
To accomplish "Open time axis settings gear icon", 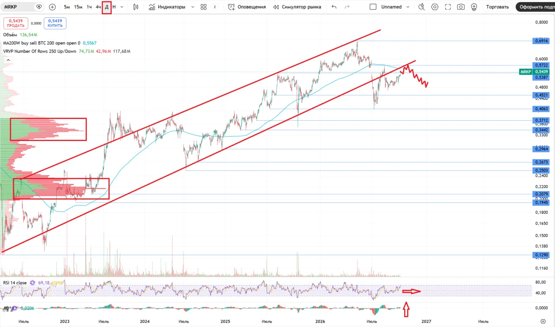I will (x=543, y=321).
